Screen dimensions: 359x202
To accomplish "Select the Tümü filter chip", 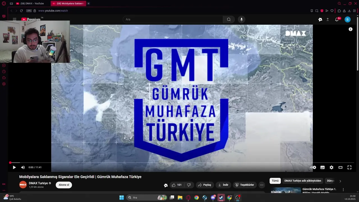I will tap(275, 181).
